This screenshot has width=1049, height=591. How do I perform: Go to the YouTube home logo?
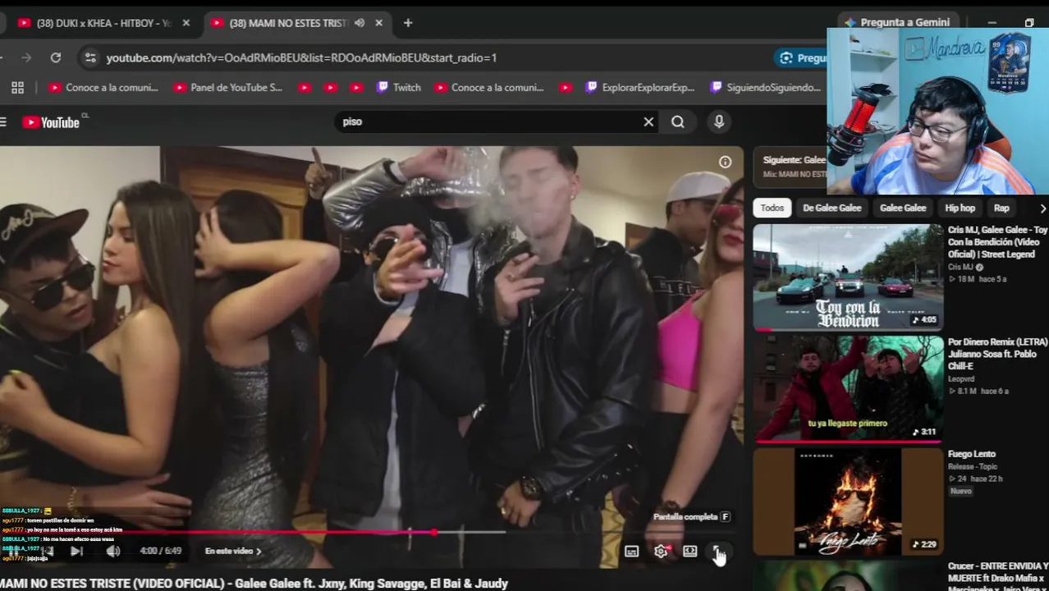[51, 122]
